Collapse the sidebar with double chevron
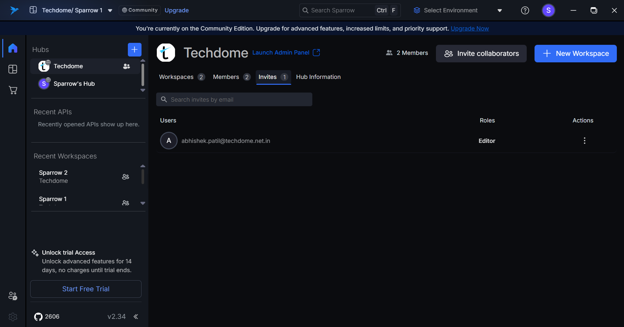The width and height of the screenshot is (624, 327). click(x=136, y=317)
